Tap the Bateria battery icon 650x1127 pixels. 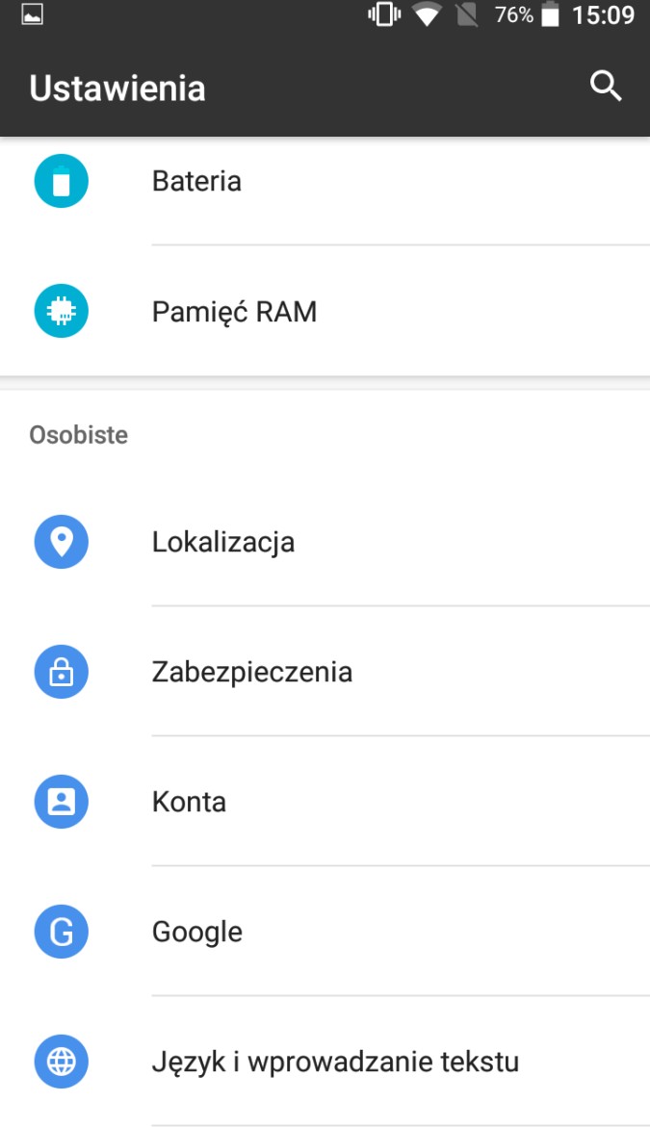pyautogui.click(x=61, y=181)
